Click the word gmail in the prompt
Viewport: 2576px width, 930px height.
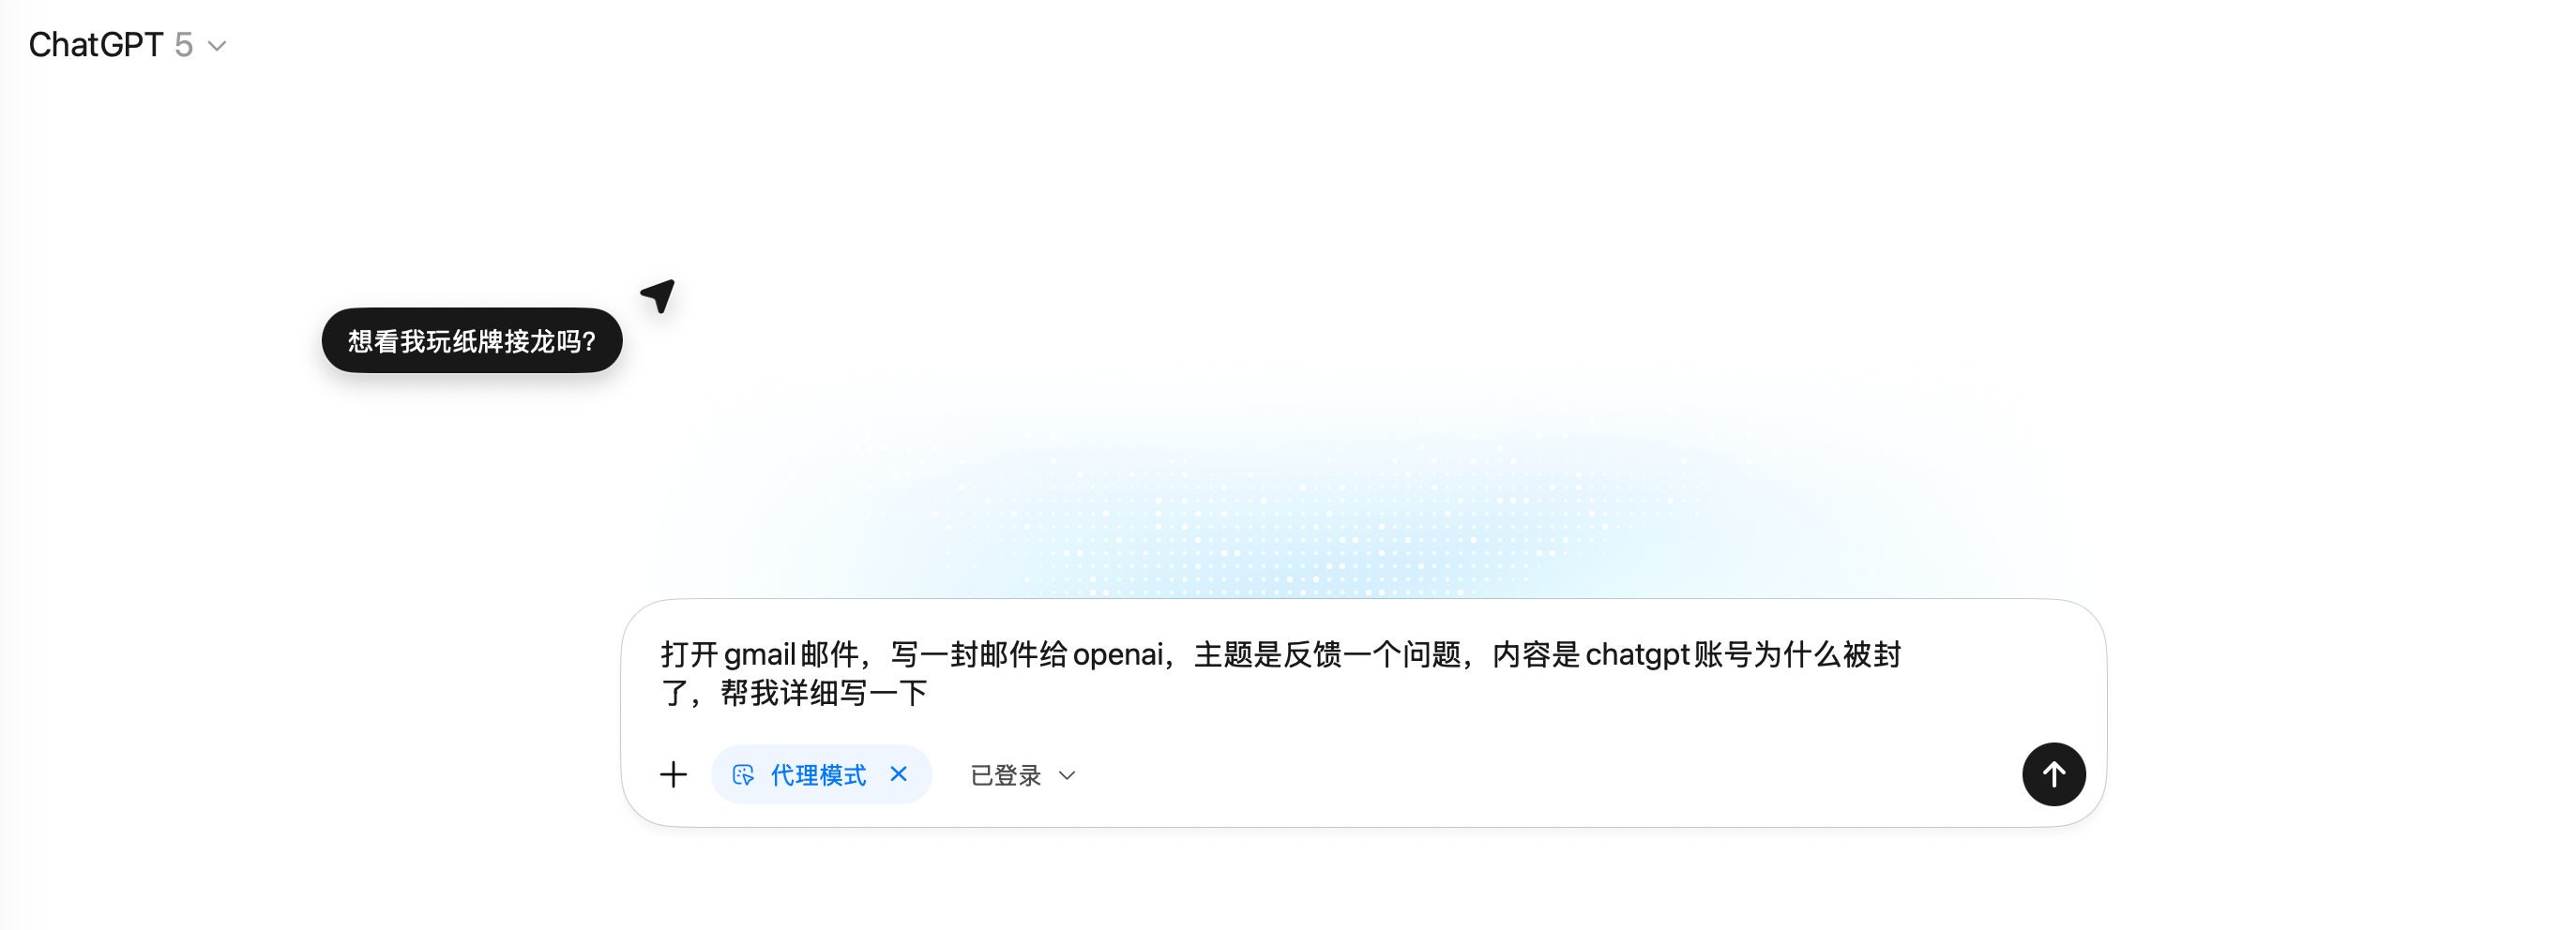pyautogui.click(x=759, y=655)
